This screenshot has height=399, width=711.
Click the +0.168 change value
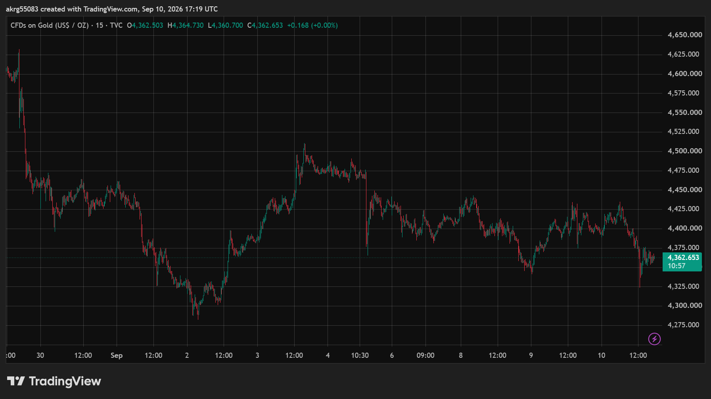click(x=298, y=25)
